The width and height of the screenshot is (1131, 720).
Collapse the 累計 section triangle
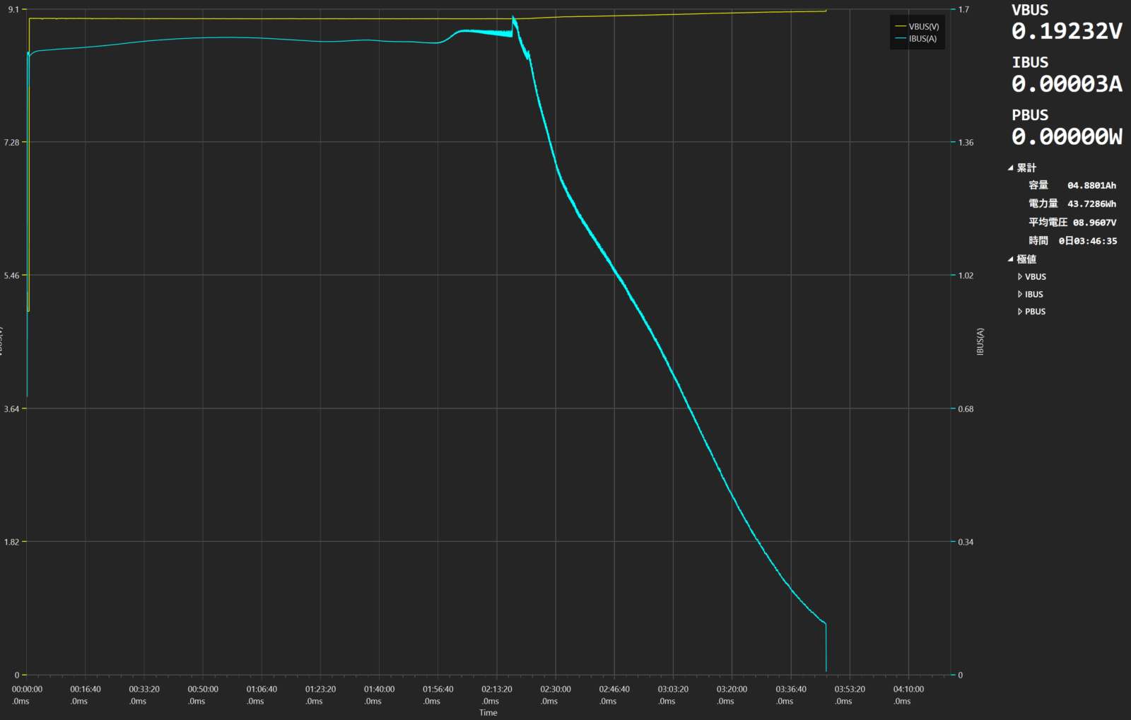click(x=1011, y=168)
